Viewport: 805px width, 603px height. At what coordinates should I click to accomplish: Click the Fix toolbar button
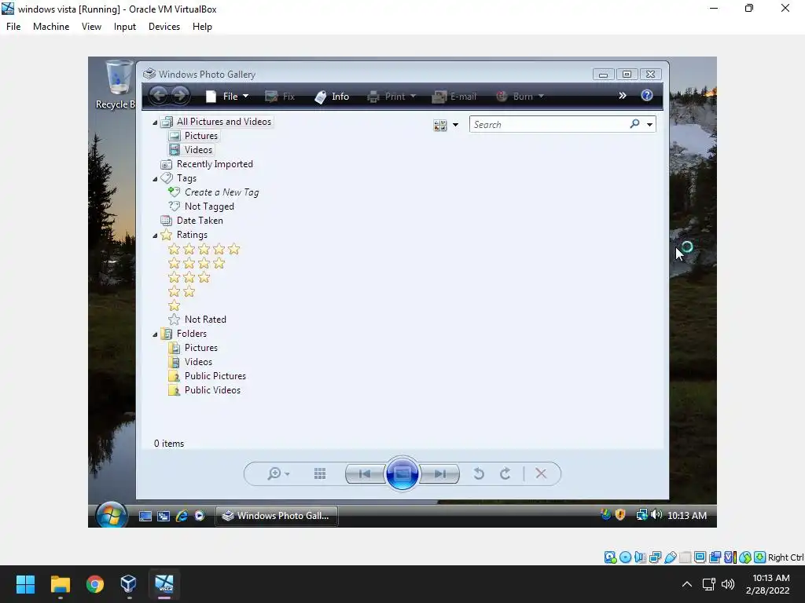tap(280, 97)
